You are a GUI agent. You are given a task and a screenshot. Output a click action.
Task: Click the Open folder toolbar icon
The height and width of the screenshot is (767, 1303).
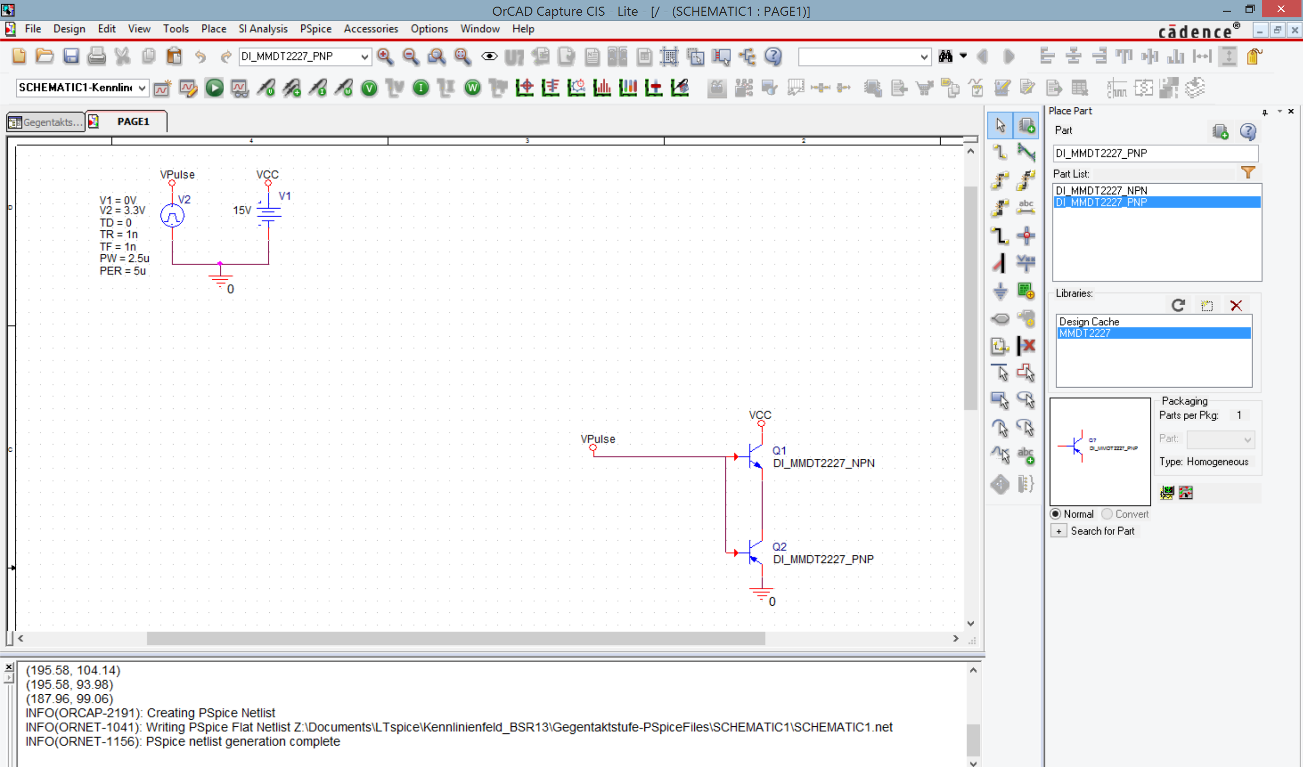click(x=45, y=56)
